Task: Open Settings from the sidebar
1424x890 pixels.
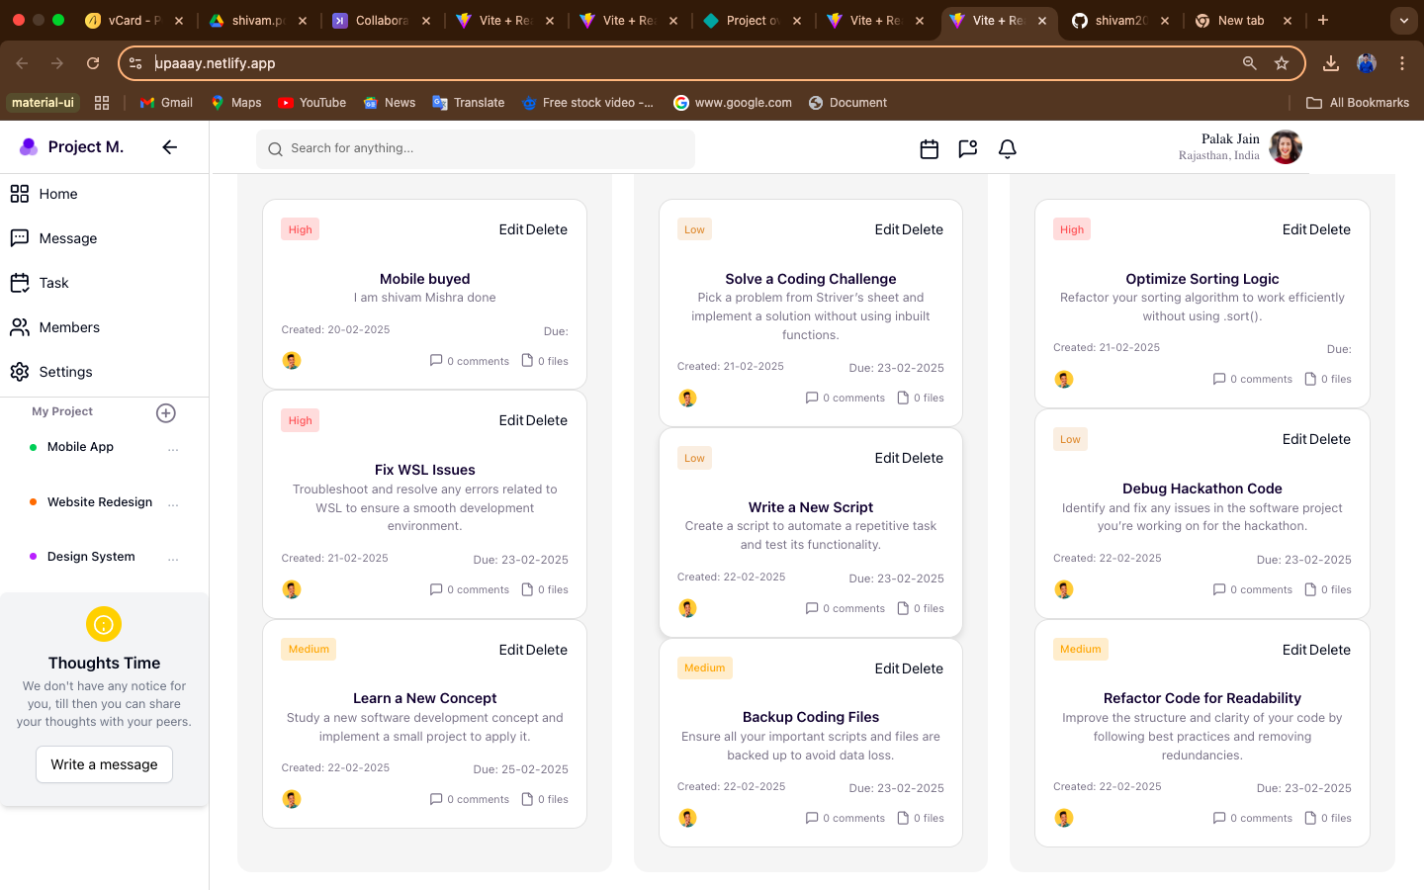Action: [x=65, y=372]
